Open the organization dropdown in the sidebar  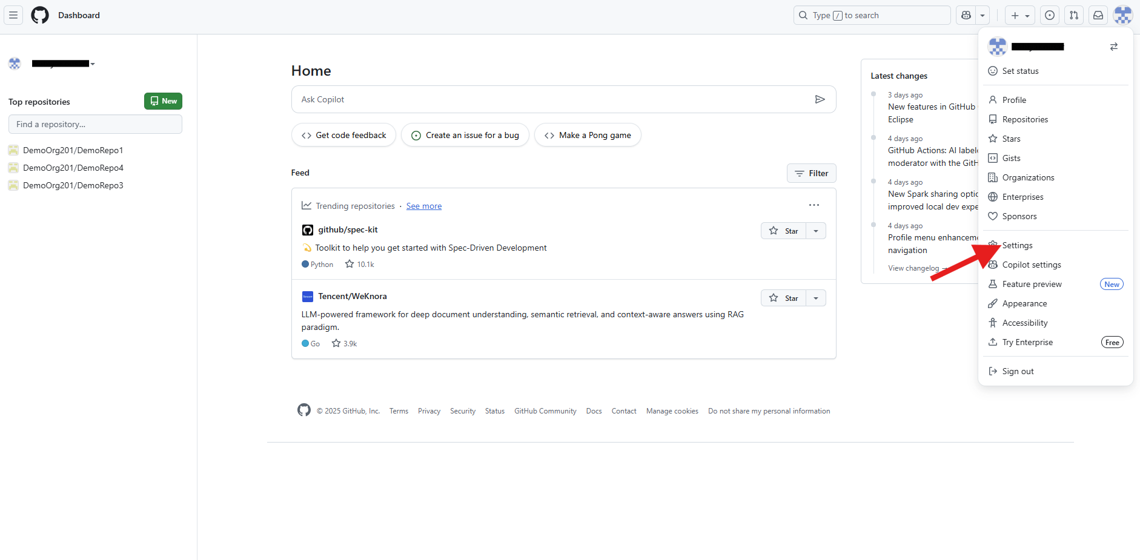pos(92,64)
